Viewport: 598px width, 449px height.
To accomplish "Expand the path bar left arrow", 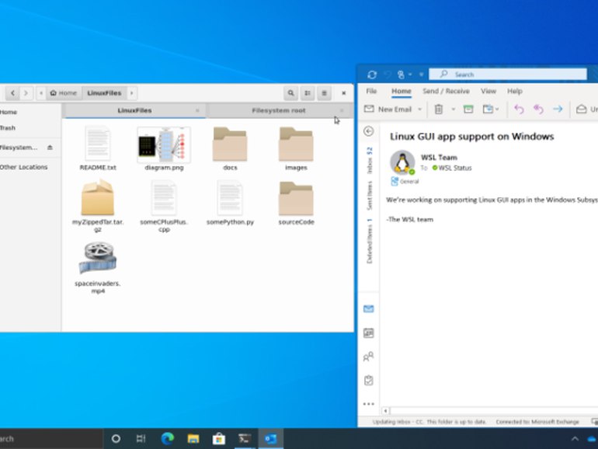I will tap(41, 93).
